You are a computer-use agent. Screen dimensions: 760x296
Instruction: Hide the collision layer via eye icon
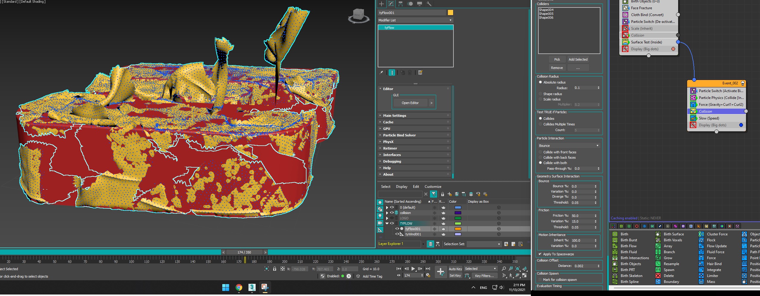(x=392, y=213)
